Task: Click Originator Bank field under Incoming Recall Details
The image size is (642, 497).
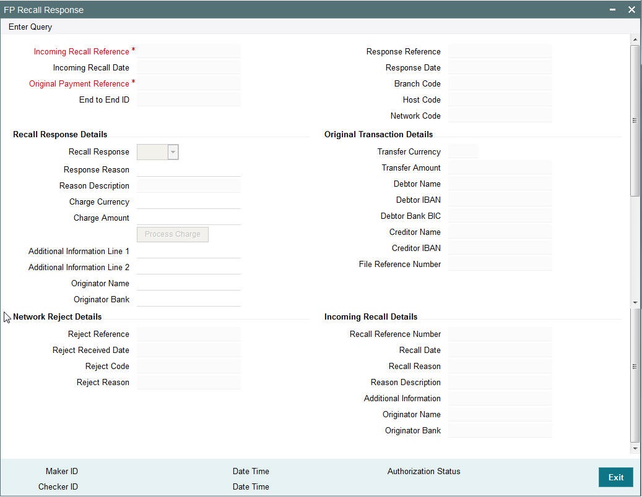Action: 500,430
